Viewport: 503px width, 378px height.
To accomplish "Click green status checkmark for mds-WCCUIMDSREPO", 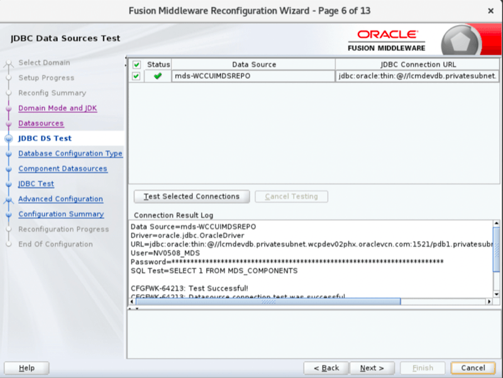I will [x=158, y=76].
